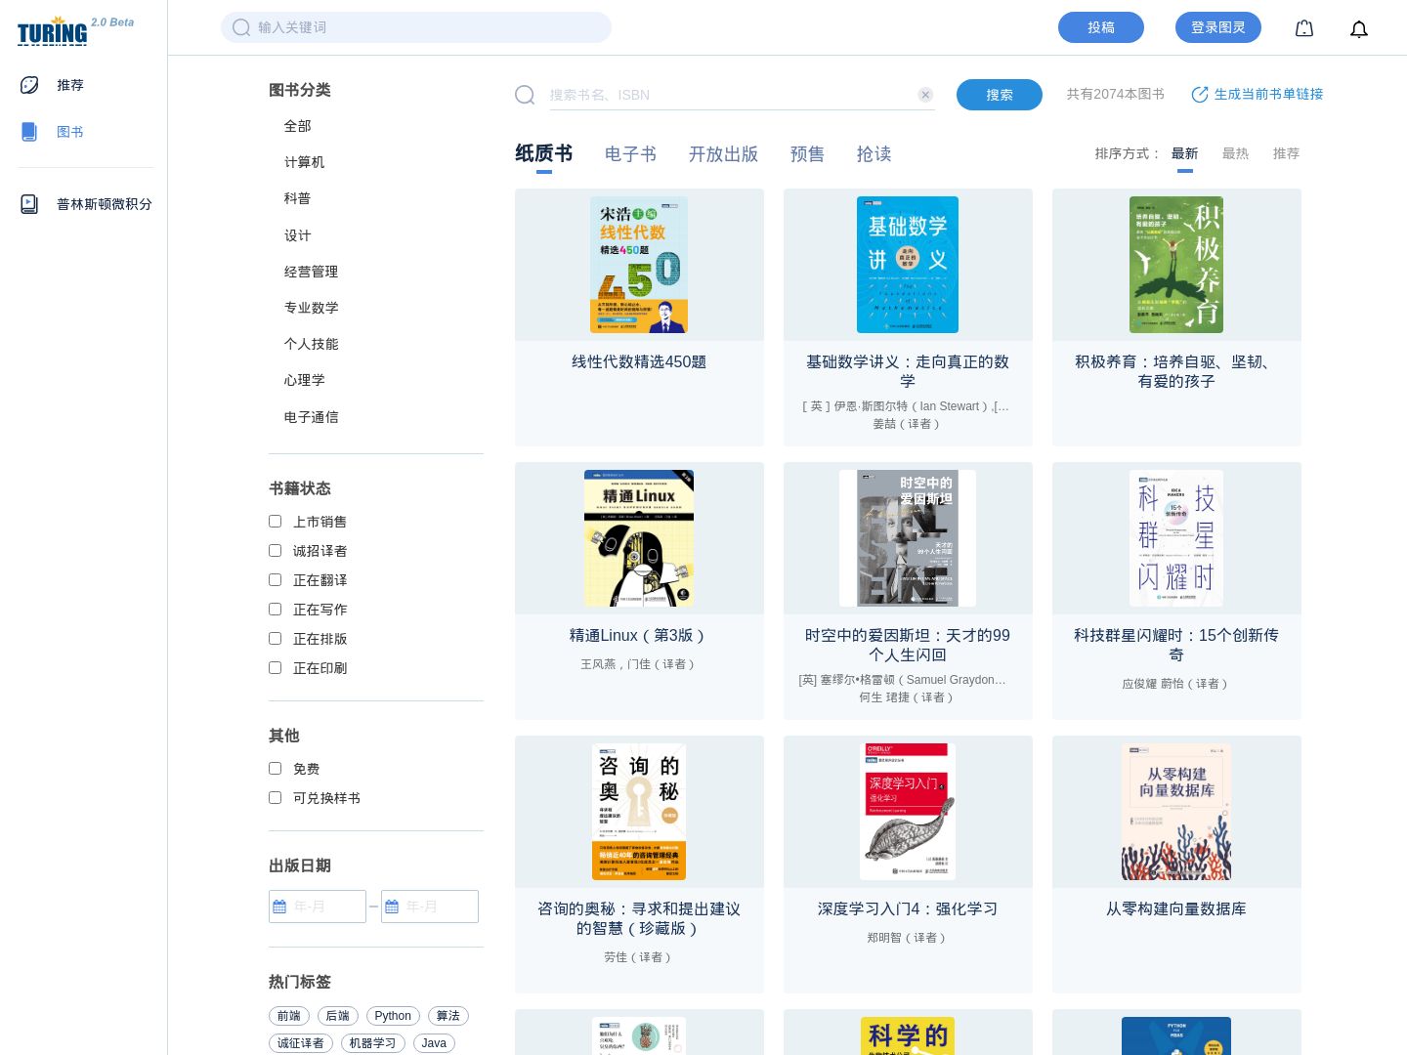This screenshot has height=1055, width=1407.
Task: Open the 积极养育 book cover
Action: pyautogui.click(x=1176, y=265)
